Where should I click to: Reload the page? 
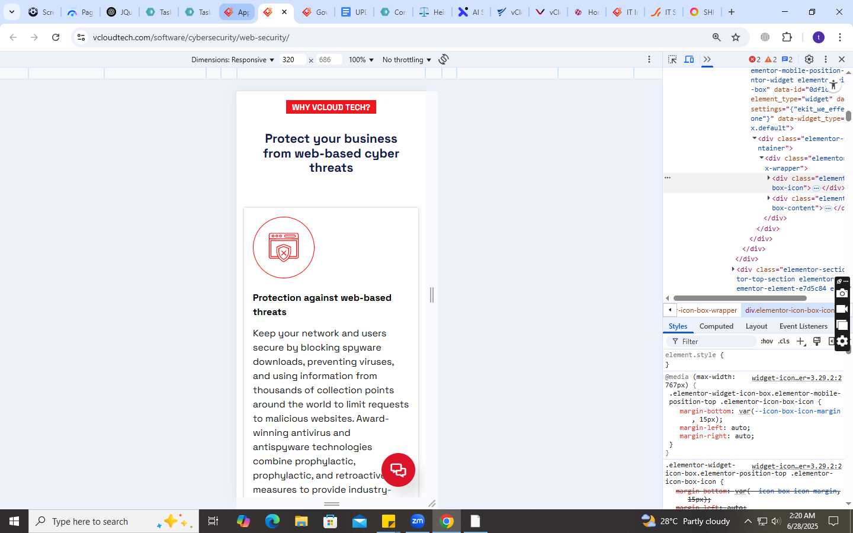pos(56,37)
